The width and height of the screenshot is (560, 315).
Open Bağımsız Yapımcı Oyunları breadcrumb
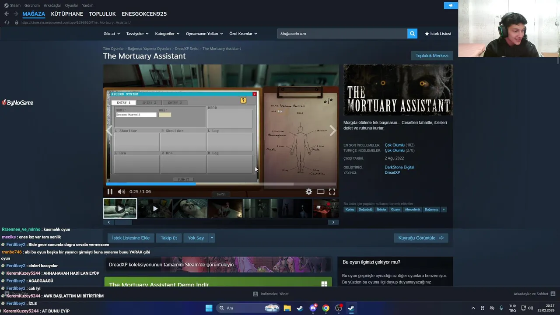(149, 49)
